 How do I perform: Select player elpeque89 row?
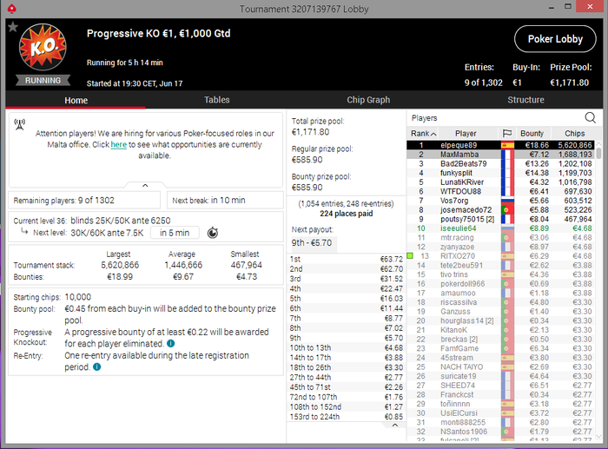tap(500, 145)
